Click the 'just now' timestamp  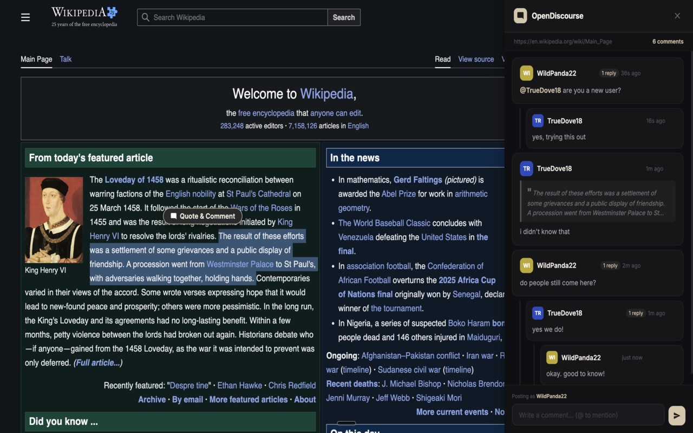(x=632, y=358)
